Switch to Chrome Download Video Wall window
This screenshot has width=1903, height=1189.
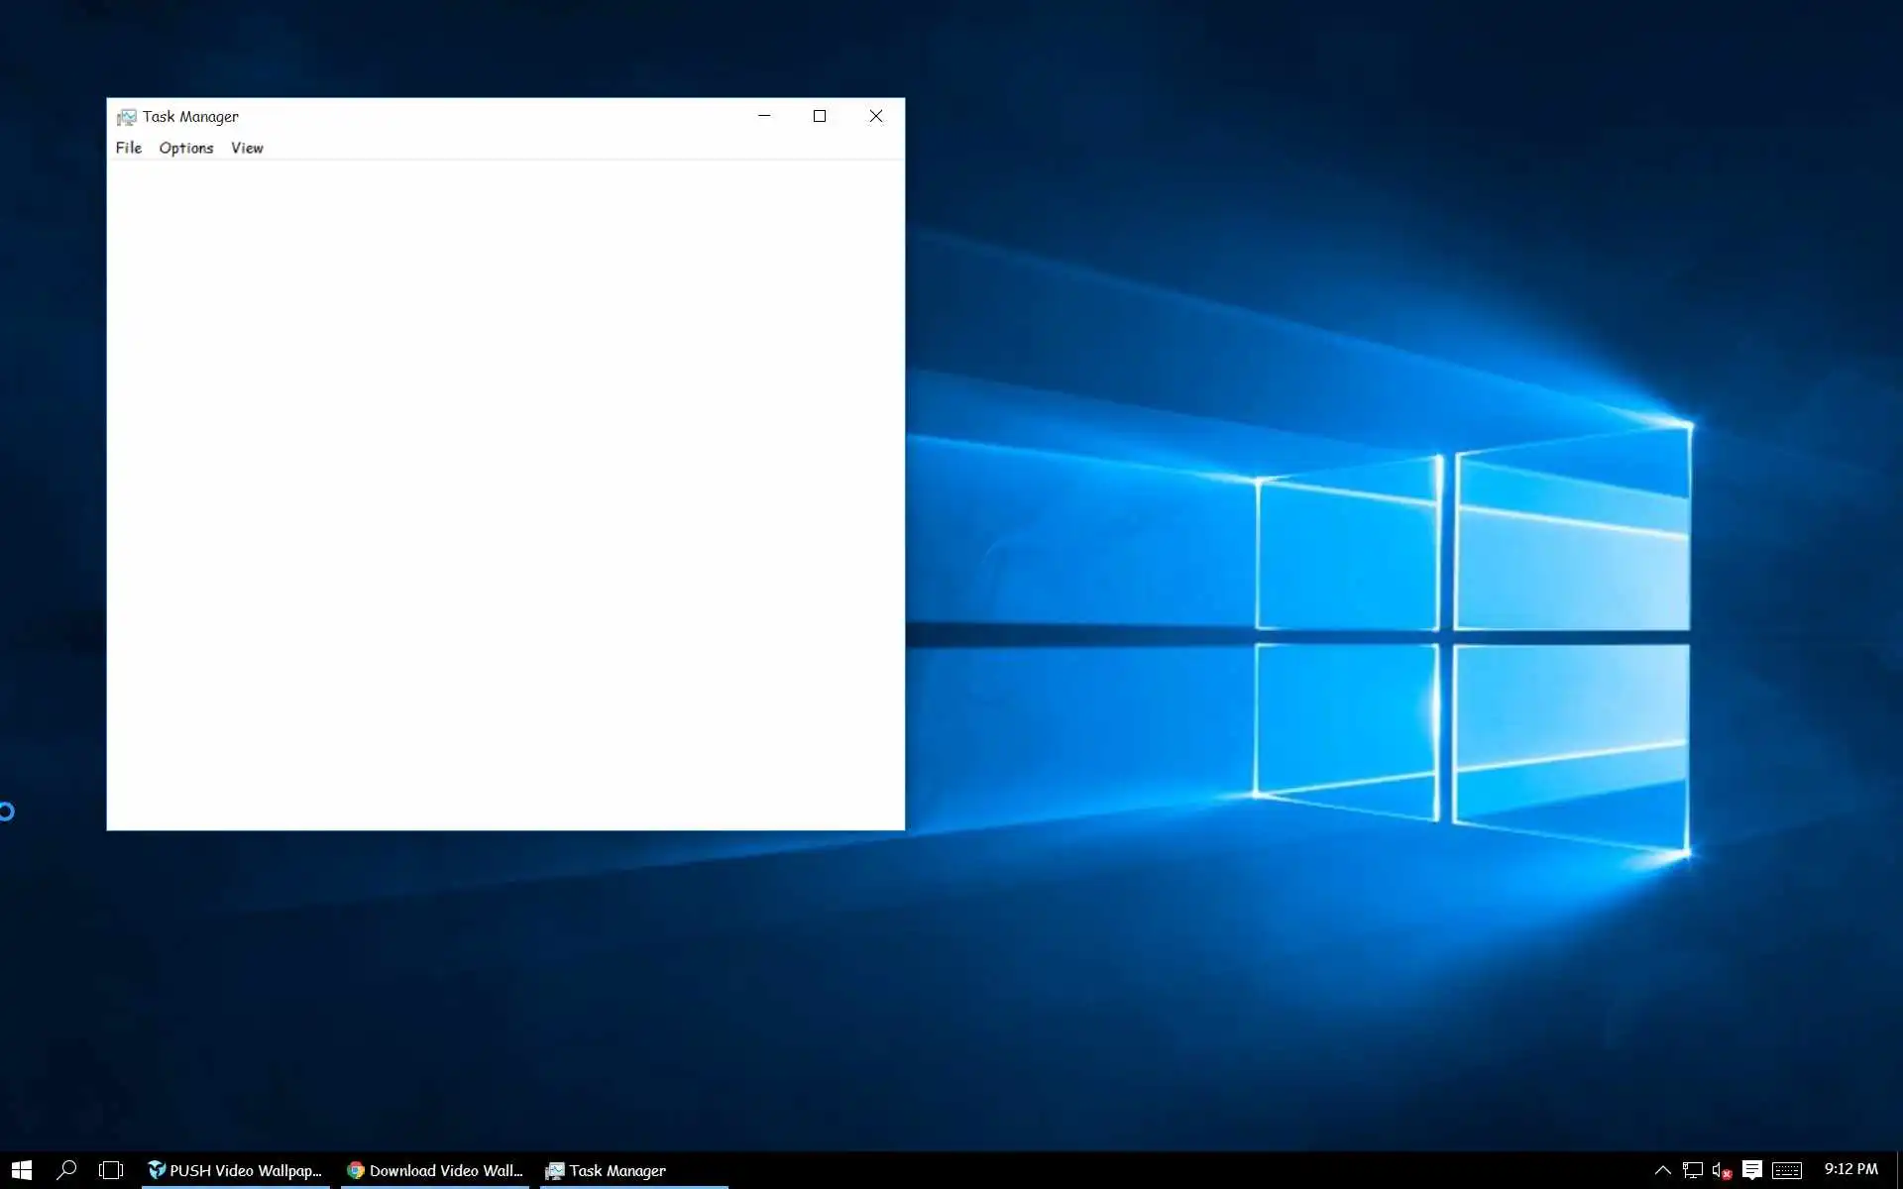click(x=434, y=1170)
